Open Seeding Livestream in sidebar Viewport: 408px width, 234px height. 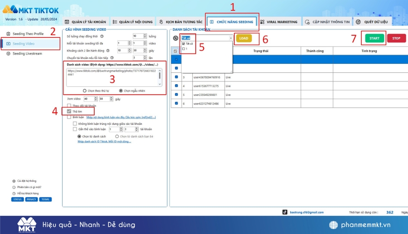[27, 53]
